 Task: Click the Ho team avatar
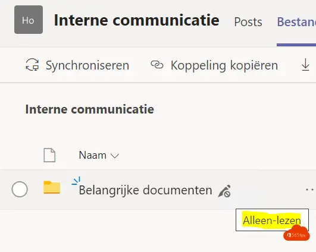(x=29, y=20)
